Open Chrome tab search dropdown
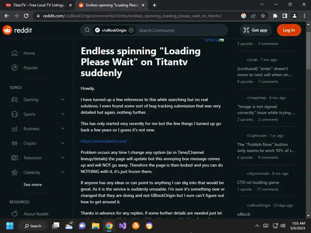311x233 pixels. coord(262,4)
